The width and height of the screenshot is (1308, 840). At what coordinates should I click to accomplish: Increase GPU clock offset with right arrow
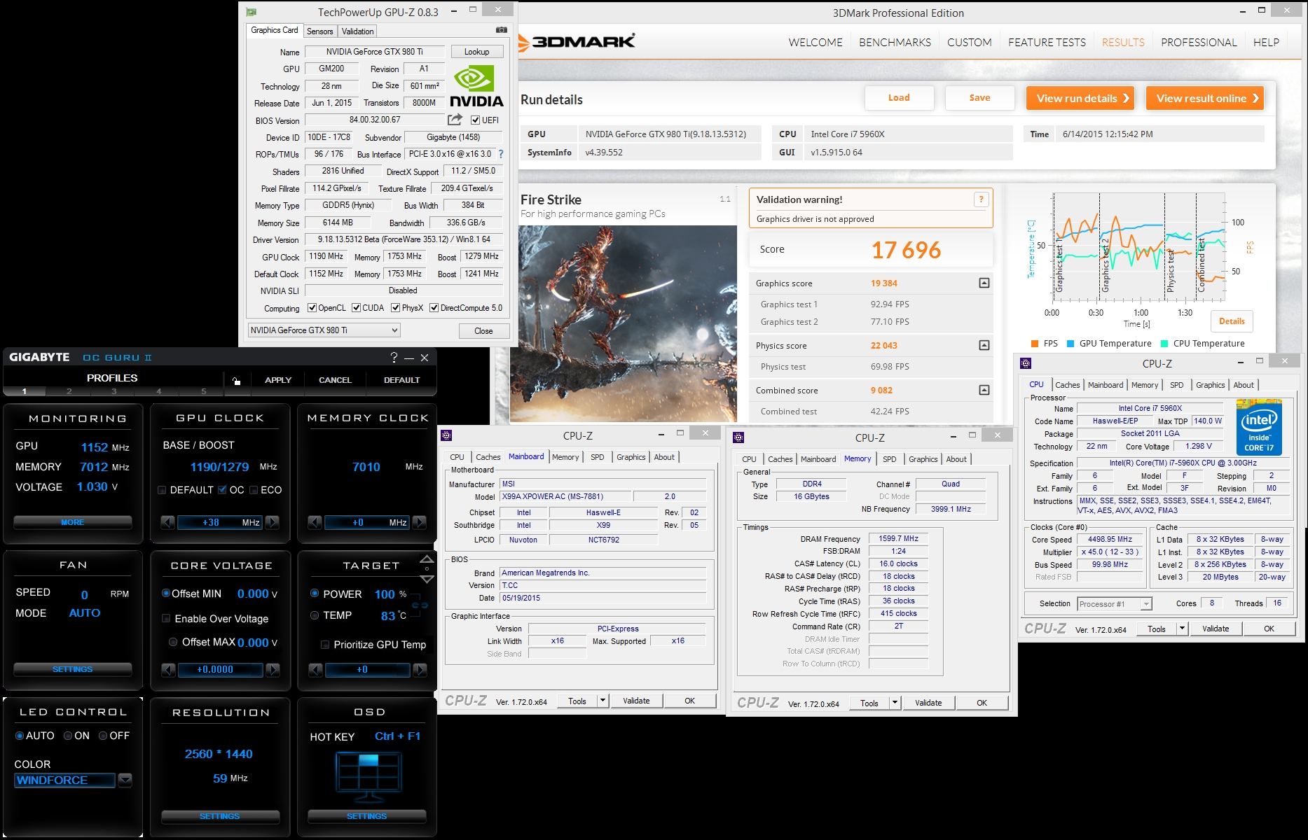point(273,522)
